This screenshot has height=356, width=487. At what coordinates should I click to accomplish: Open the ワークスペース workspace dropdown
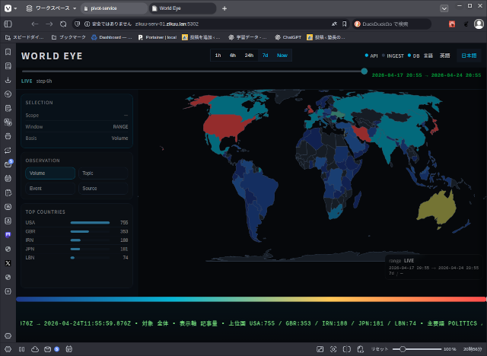(49, 8)
